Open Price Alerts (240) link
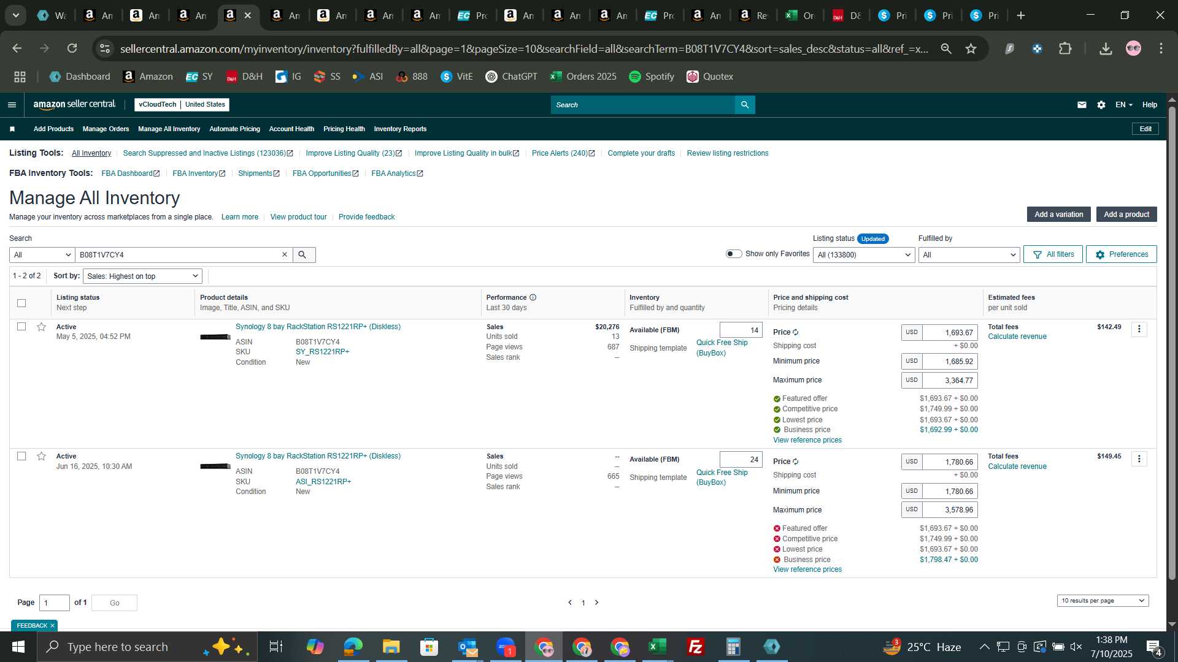The image size is (1178, 662). [x=563, y=153]
